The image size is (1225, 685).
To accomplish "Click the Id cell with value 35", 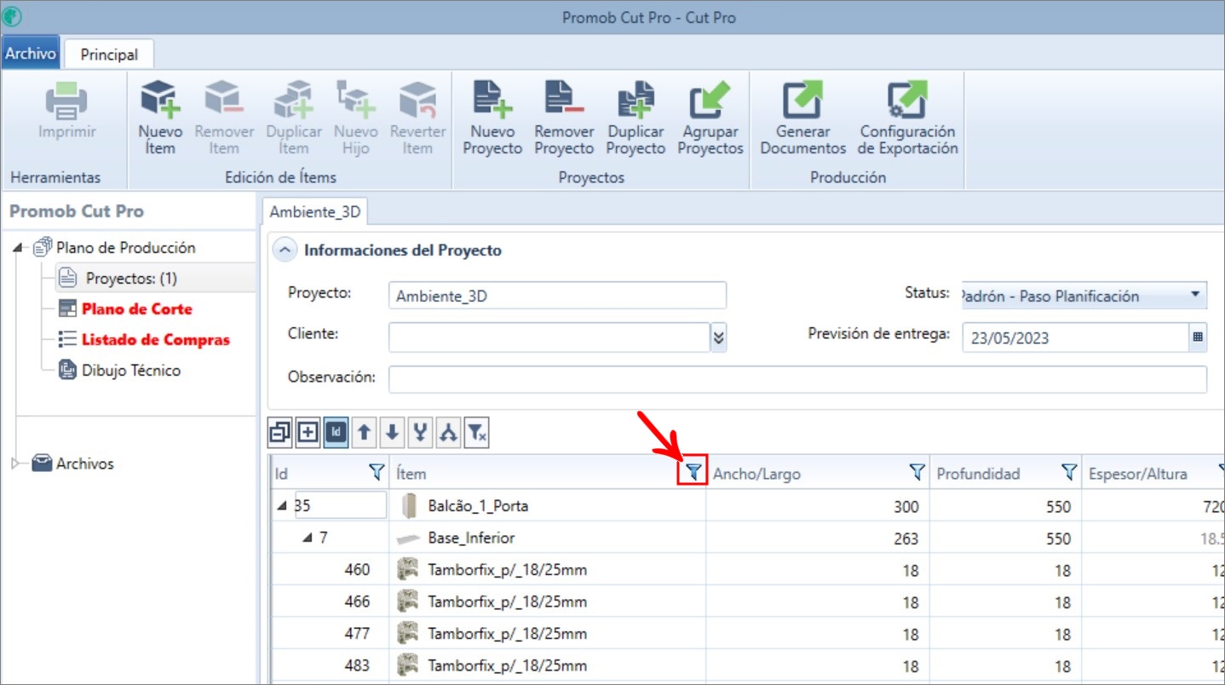I will pos(341,506).
